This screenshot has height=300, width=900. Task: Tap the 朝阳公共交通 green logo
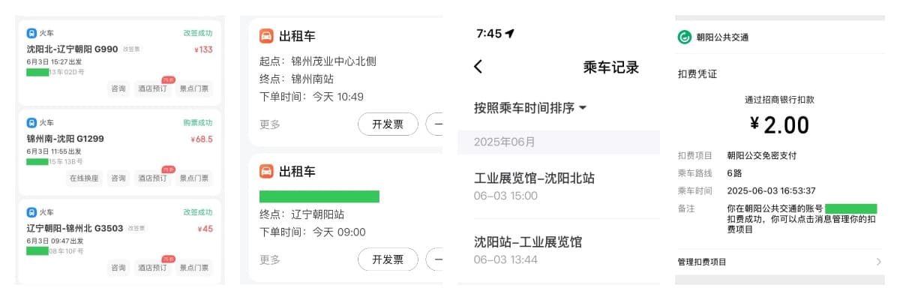pyautogui.click(x=685, y=37)
